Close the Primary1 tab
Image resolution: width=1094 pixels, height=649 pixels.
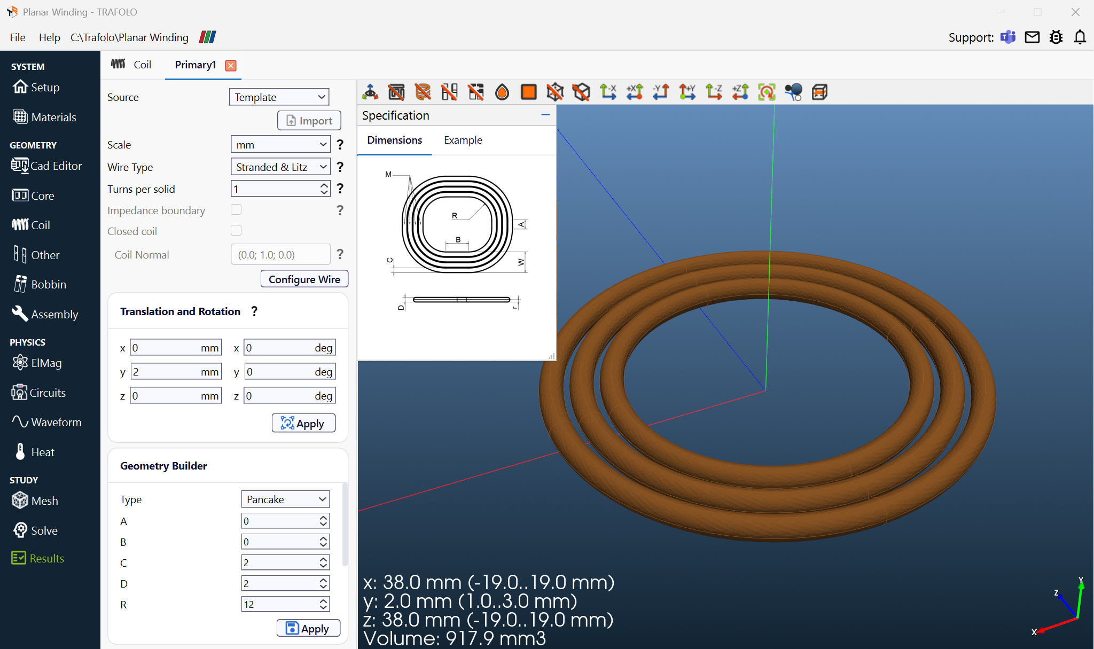pos(231,65)
